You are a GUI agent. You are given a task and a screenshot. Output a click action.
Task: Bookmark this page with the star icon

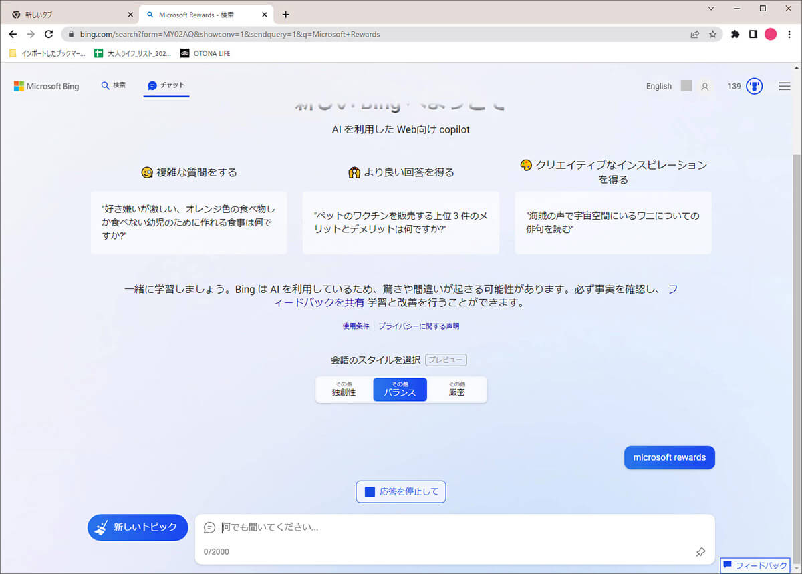712,34
